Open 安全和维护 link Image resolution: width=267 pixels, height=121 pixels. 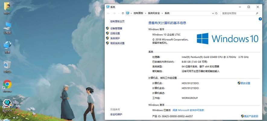(116, 114)
